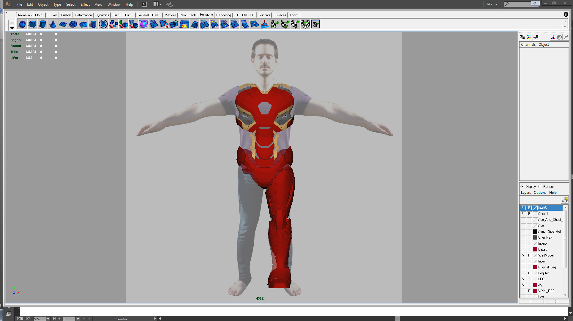The height and width of the screenshot is (321, 573).
Task: Click the colored axis manipulator icon
Action: (x=553, y=37)
